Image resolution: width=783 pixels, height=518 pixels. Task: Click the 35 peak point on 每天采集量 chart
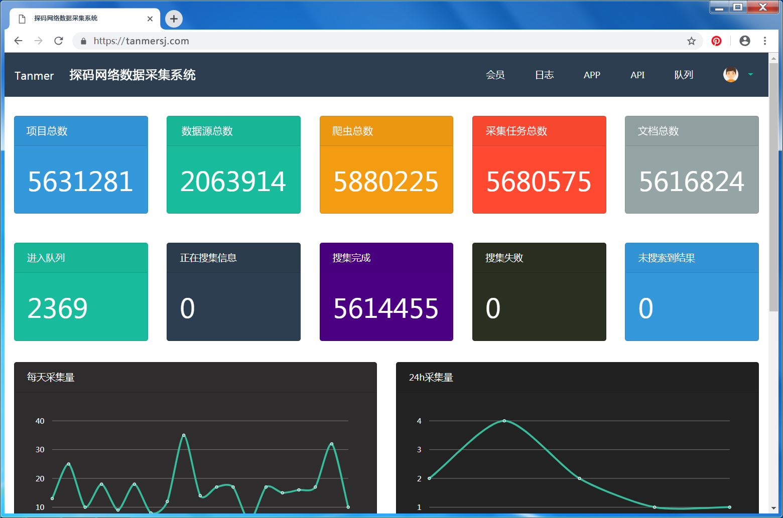tap(184, 435)
